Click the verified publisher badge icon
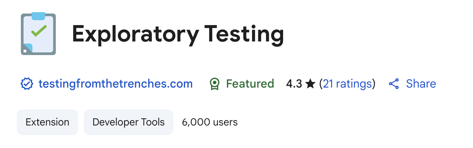 click(x=27, y=84)
